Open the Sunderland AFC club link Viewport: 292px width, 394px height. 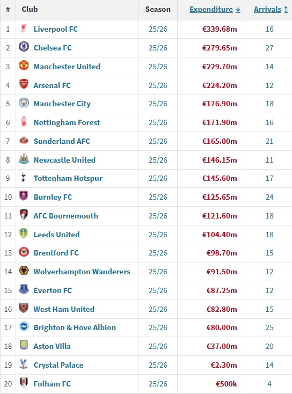pos(62,141)
